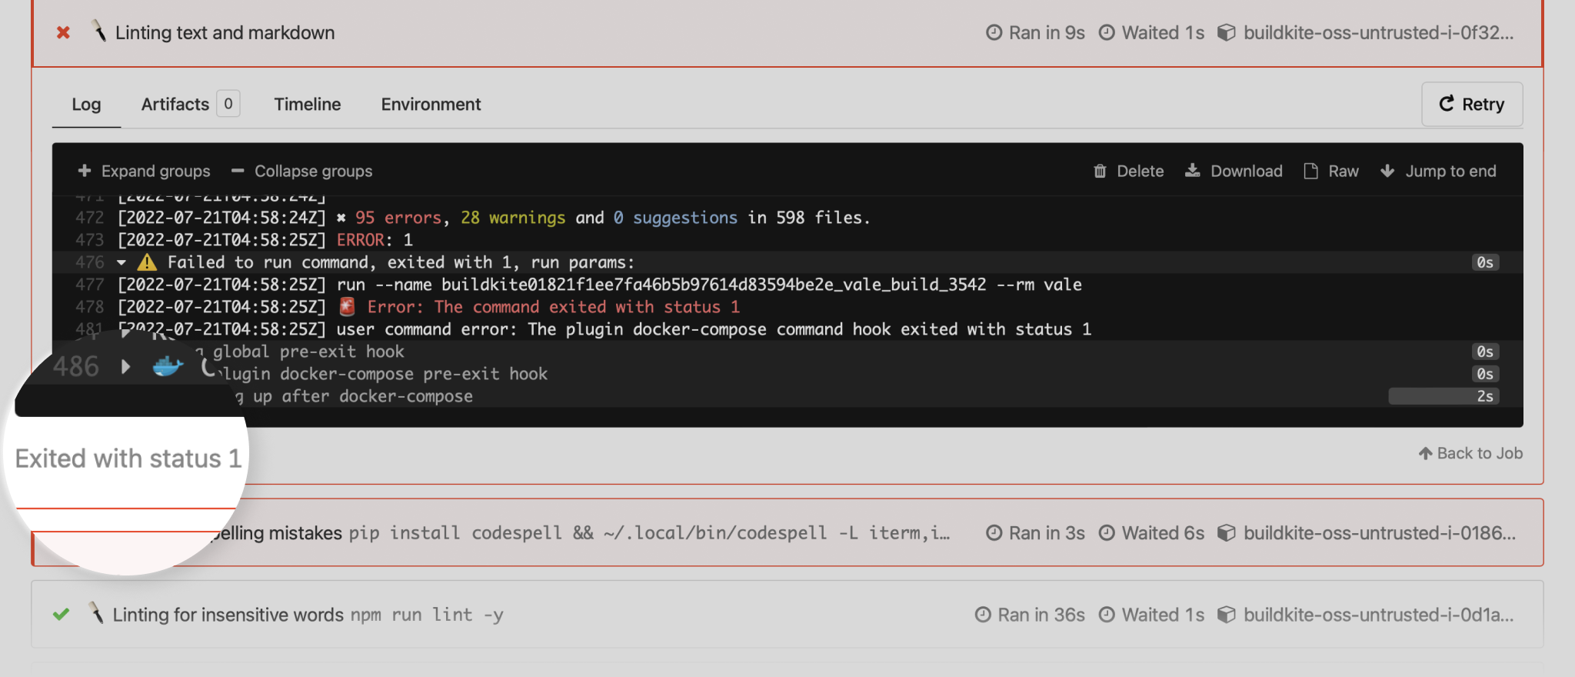This screenshot has width=1575, height=677.
Task: Click the 2s duration bar of cleanup step
Action: click(1443, 396)
